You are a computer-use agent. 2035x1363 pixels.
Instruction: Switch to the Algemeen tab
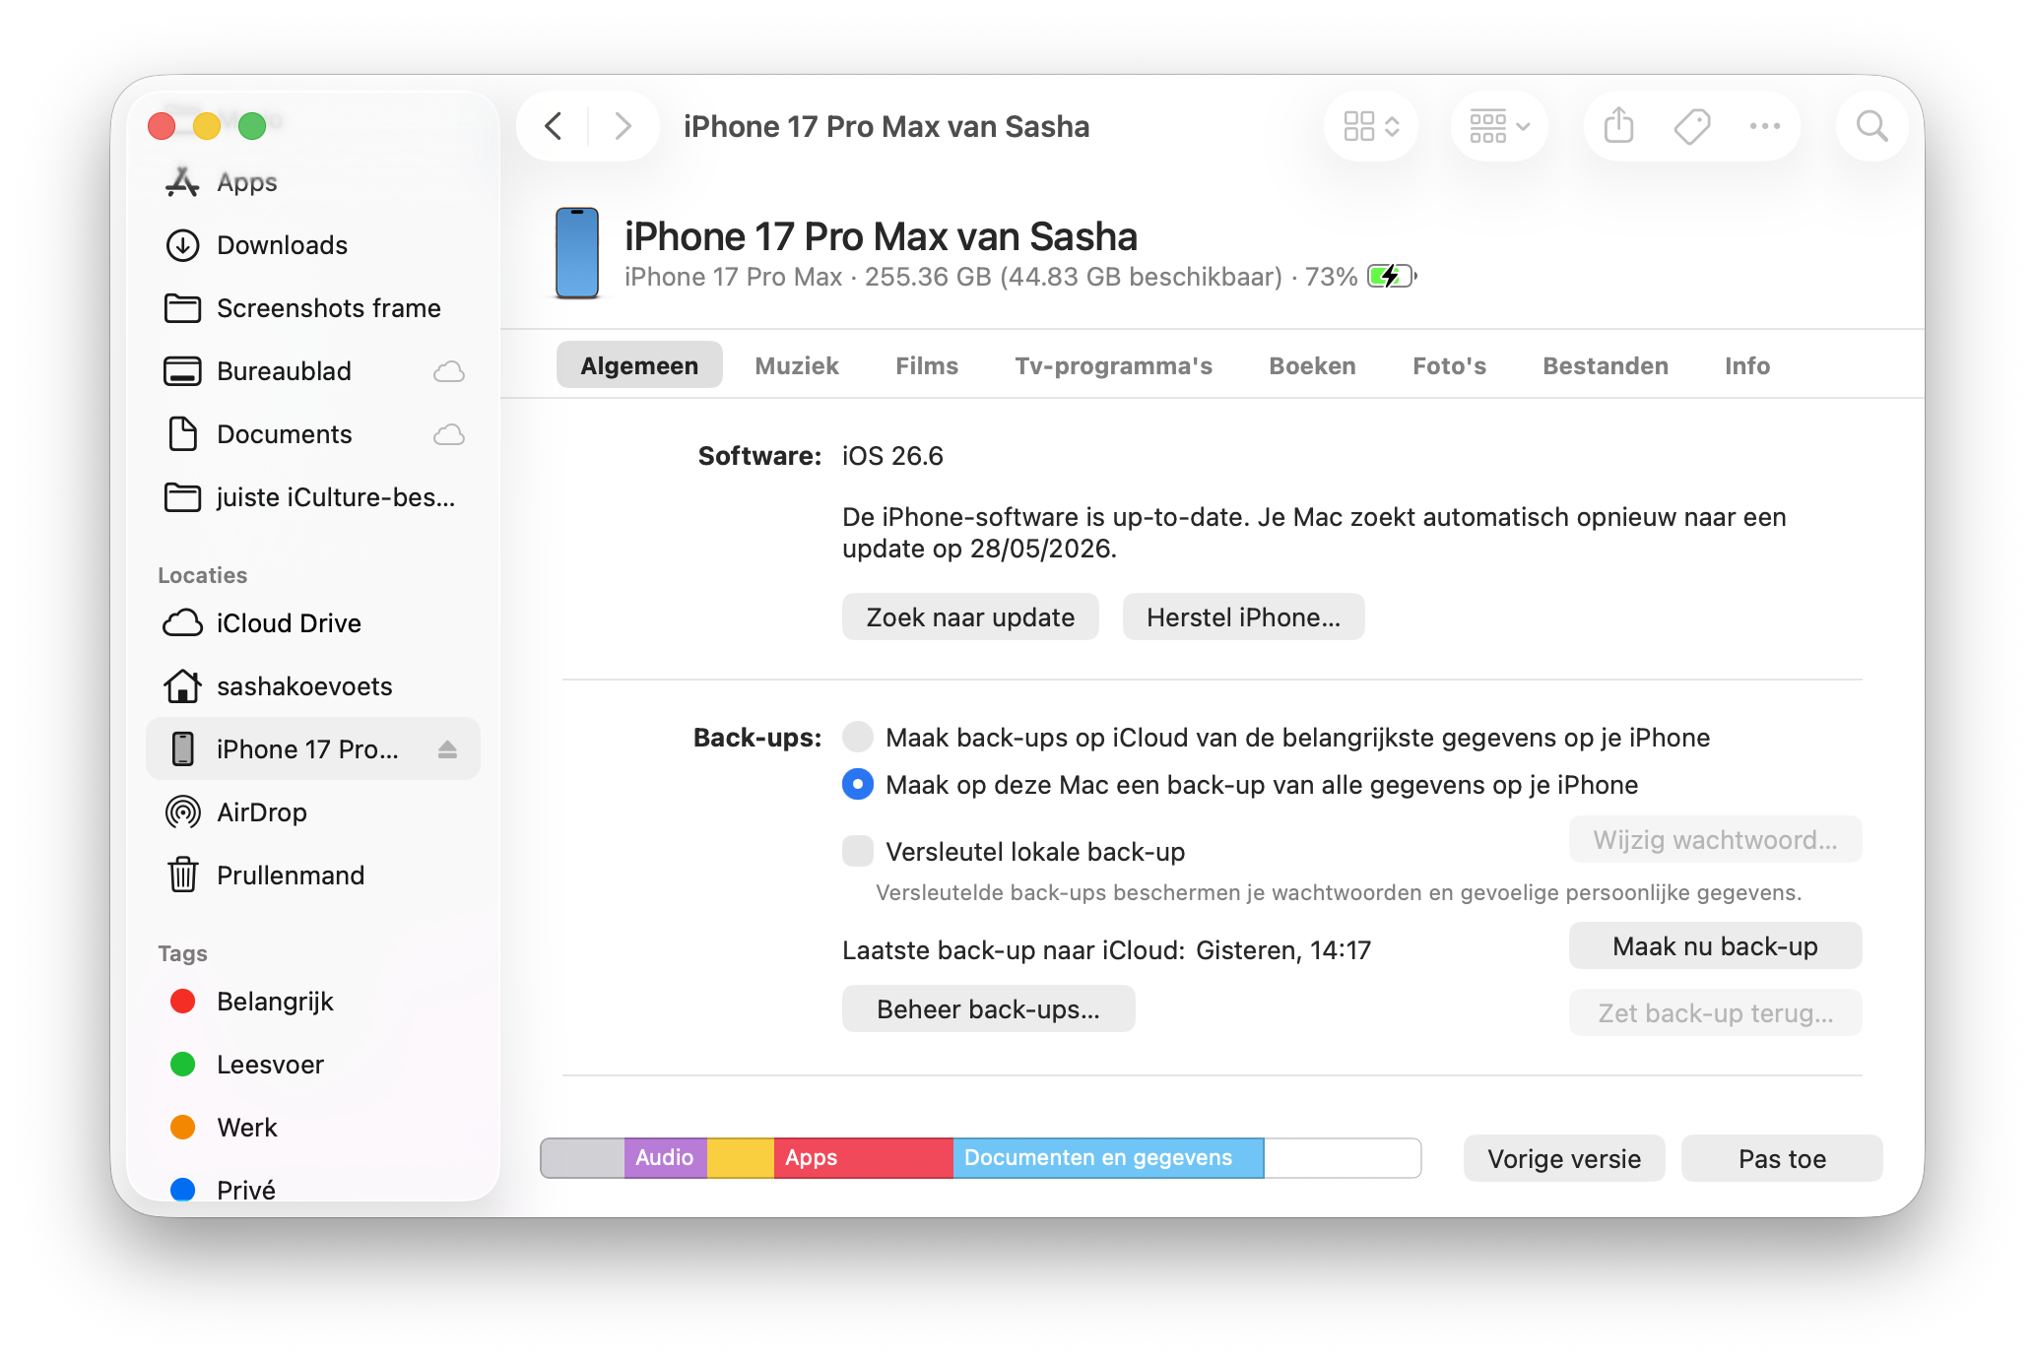(x=639, y=365)
